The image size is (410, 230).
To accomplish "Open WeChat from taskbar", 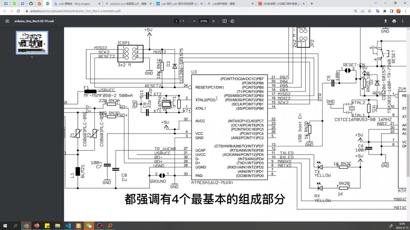I will tap(89, 226).
